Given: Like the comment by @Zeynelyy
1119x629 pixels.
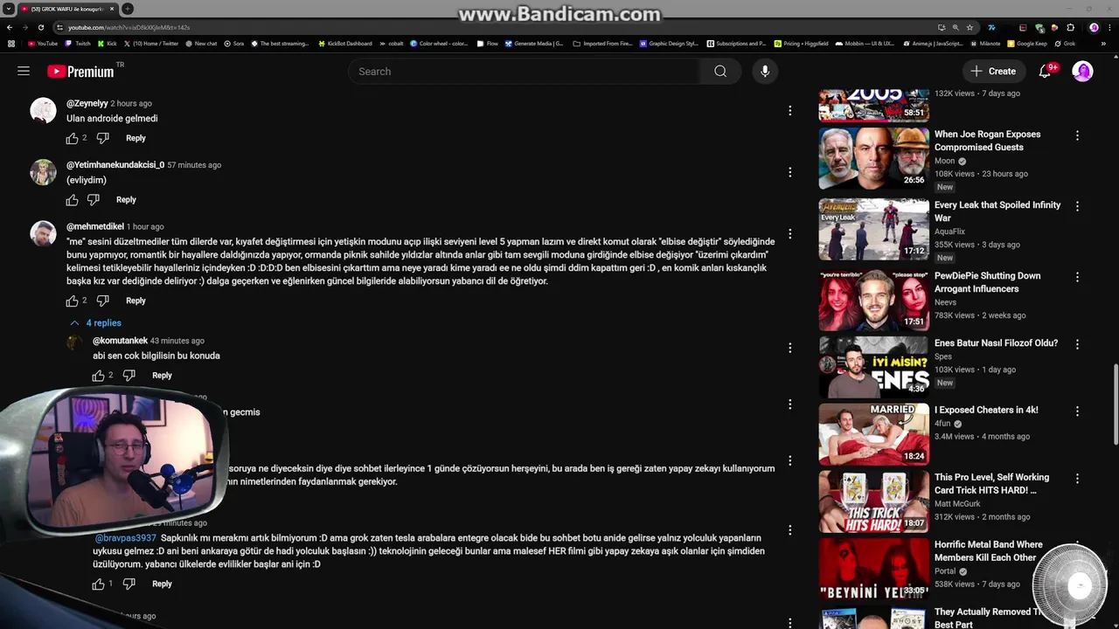Looking at the screenshot, I should pyautogui.click(x=73, y=138).
